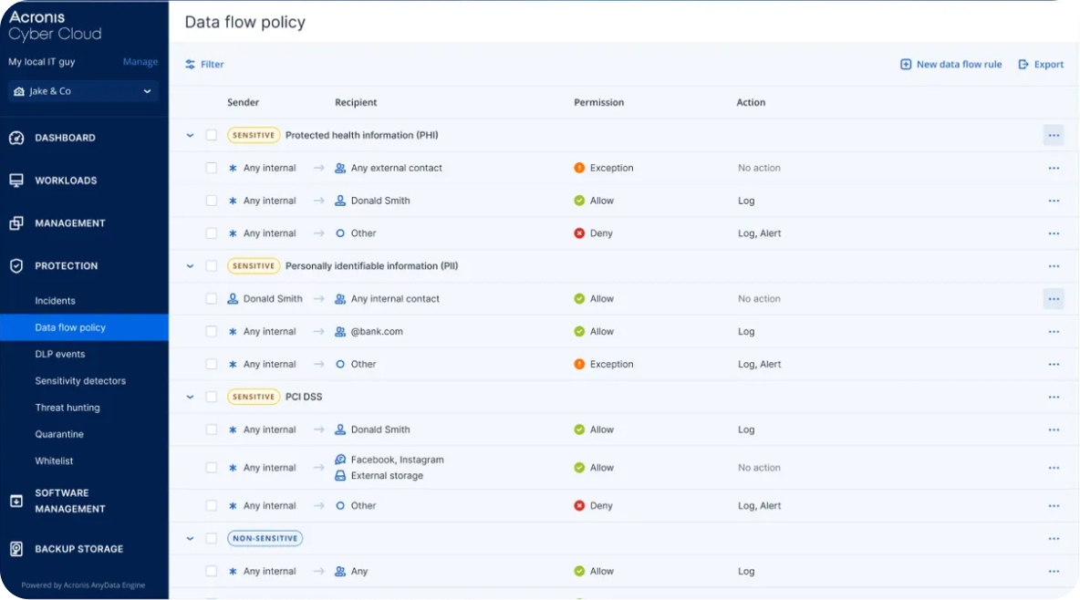Select the Protected health information (PHI) group checkbox
This screenshot has height=600, width=1080.
point(212,134)
